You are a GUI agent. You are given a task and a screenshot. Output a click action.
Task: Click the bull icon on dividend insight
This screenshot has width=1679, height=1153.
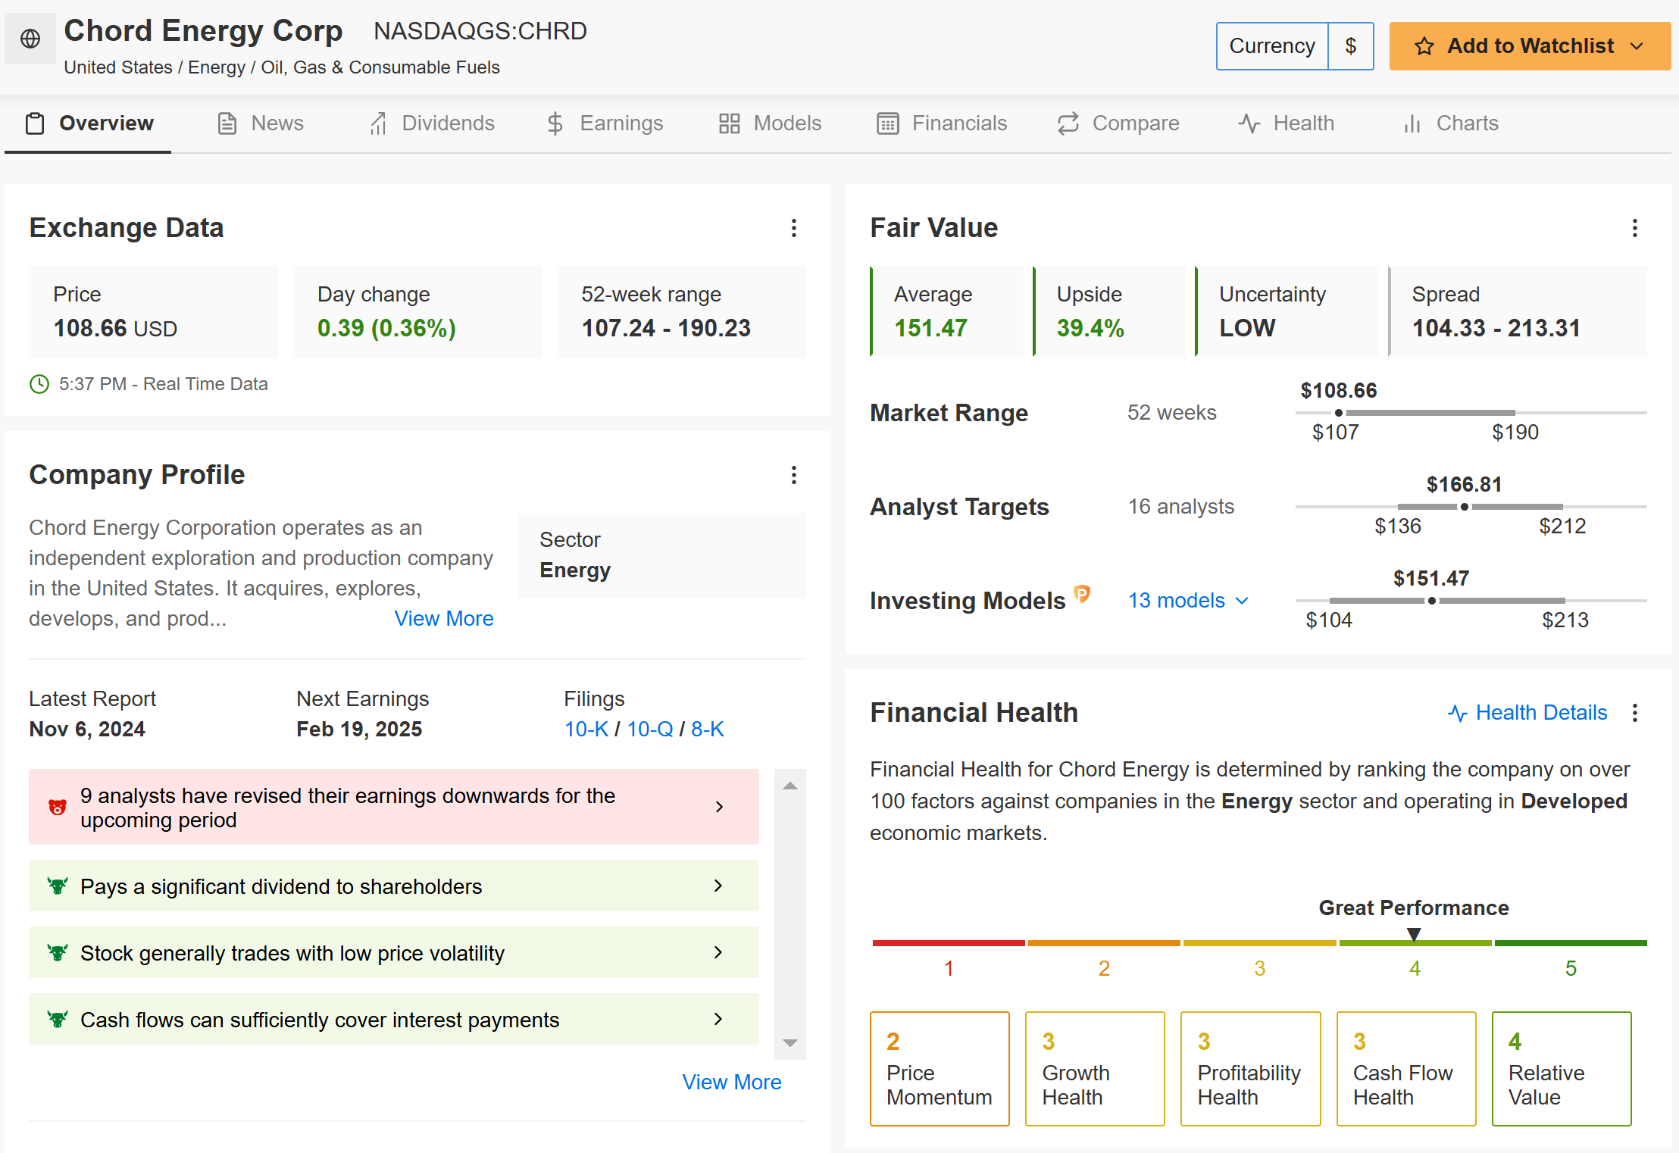58,886
